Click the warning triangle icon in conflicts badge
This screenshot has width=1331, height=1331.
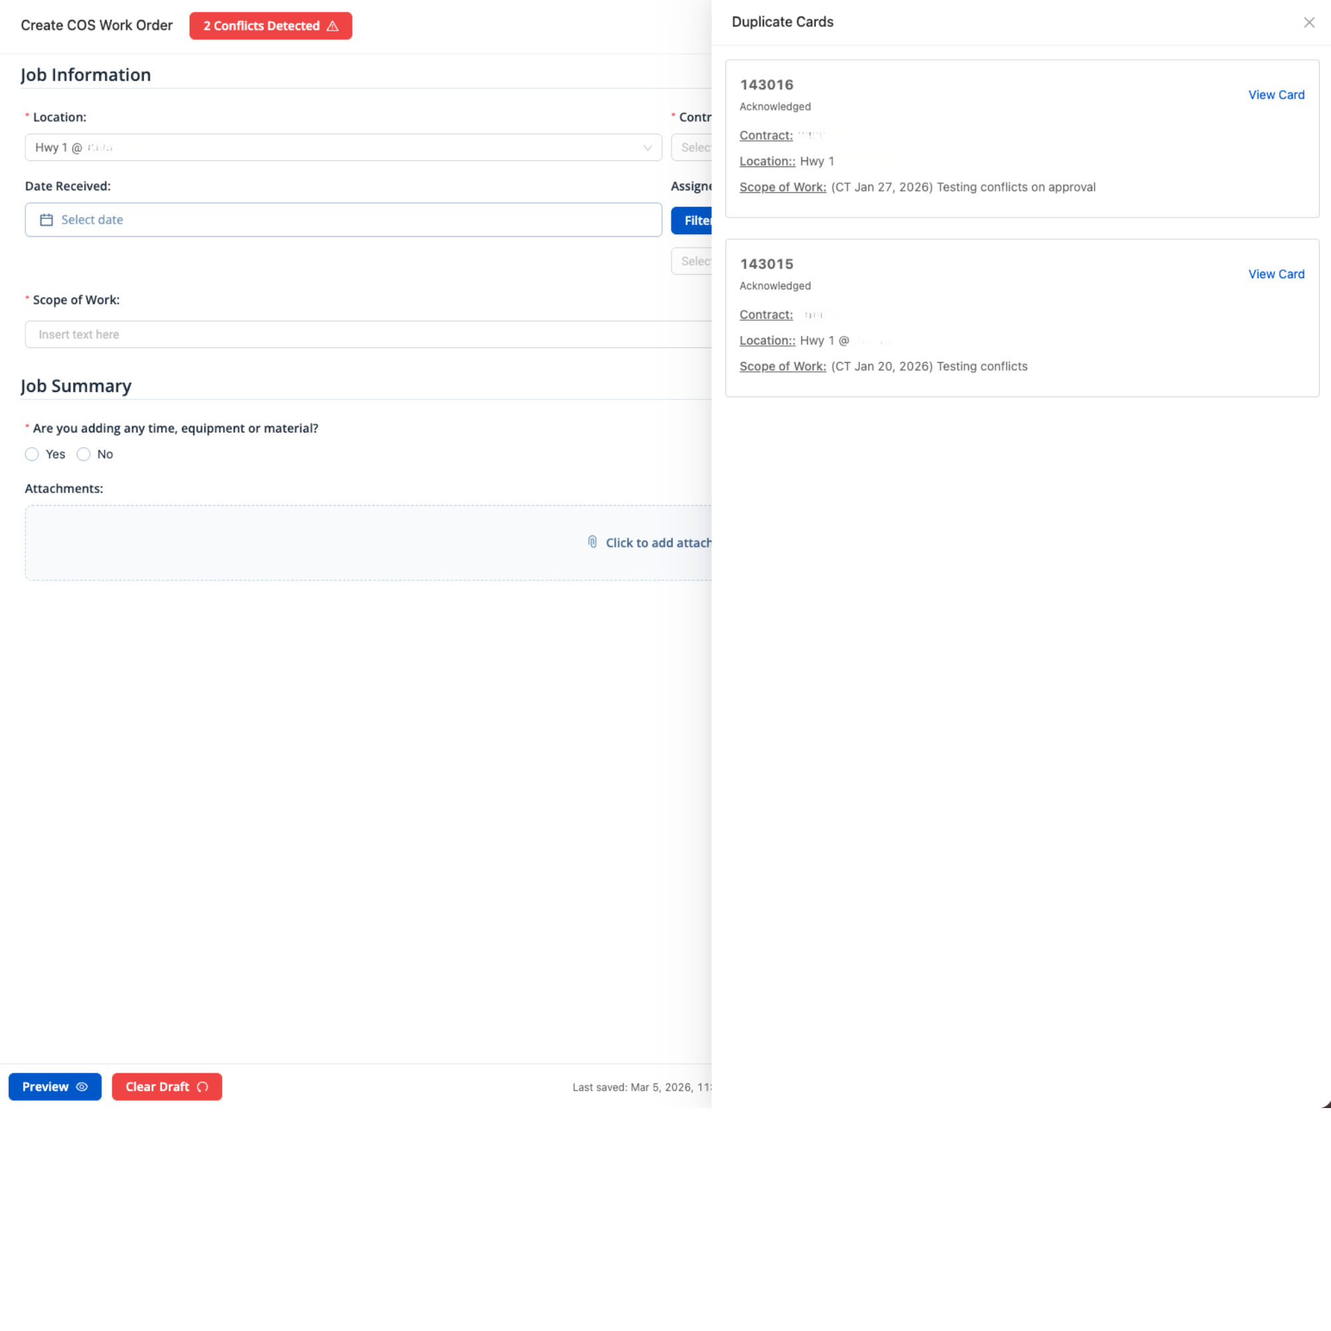pyautogui.click(x=333, y=26)
